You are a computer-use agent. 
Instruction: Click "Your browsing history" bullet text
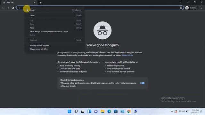pos(70,66)
